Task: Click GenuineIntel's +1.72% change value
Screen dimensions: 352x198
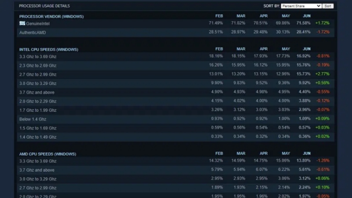Action: 322,23
